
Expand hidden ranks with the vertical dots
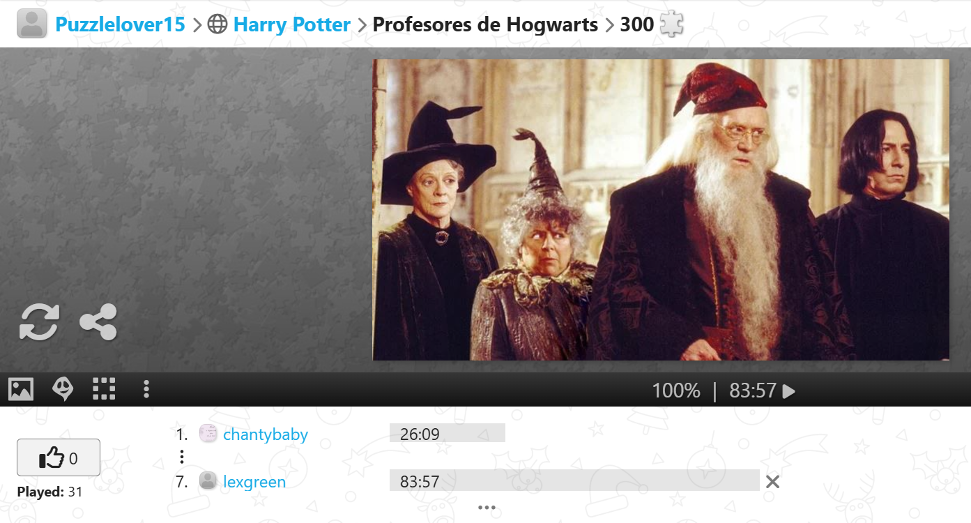(x=182, y=457)
